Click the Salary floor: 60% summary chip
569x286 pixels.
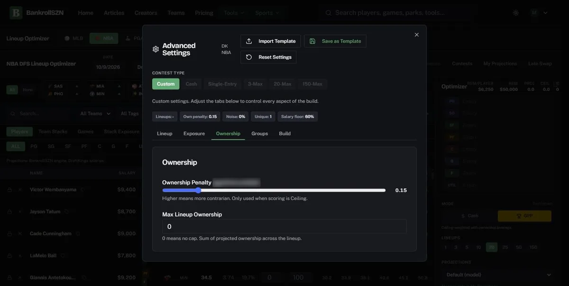point(298,117)
